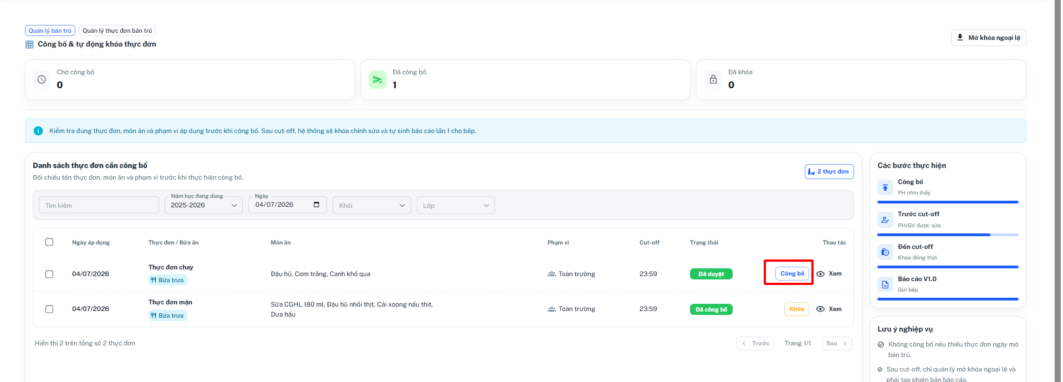Image resolution: width=1063 pixels, height=382 pixels.
Task: Click the 04/07/2026 date in Thực đơn chay row
Action: [90, 274]
